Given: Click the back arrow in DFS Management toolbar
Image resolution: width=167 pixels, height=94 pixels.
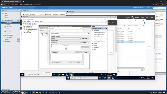Looking at the screenshot, I should (x=23, y=24).
